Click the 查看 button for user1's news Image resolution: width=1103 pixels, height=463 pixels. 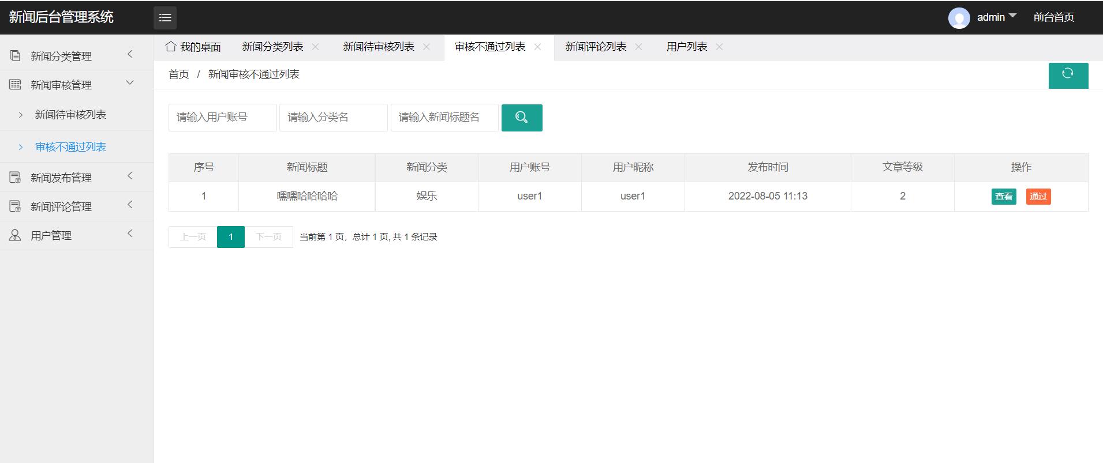[1004, 197]
